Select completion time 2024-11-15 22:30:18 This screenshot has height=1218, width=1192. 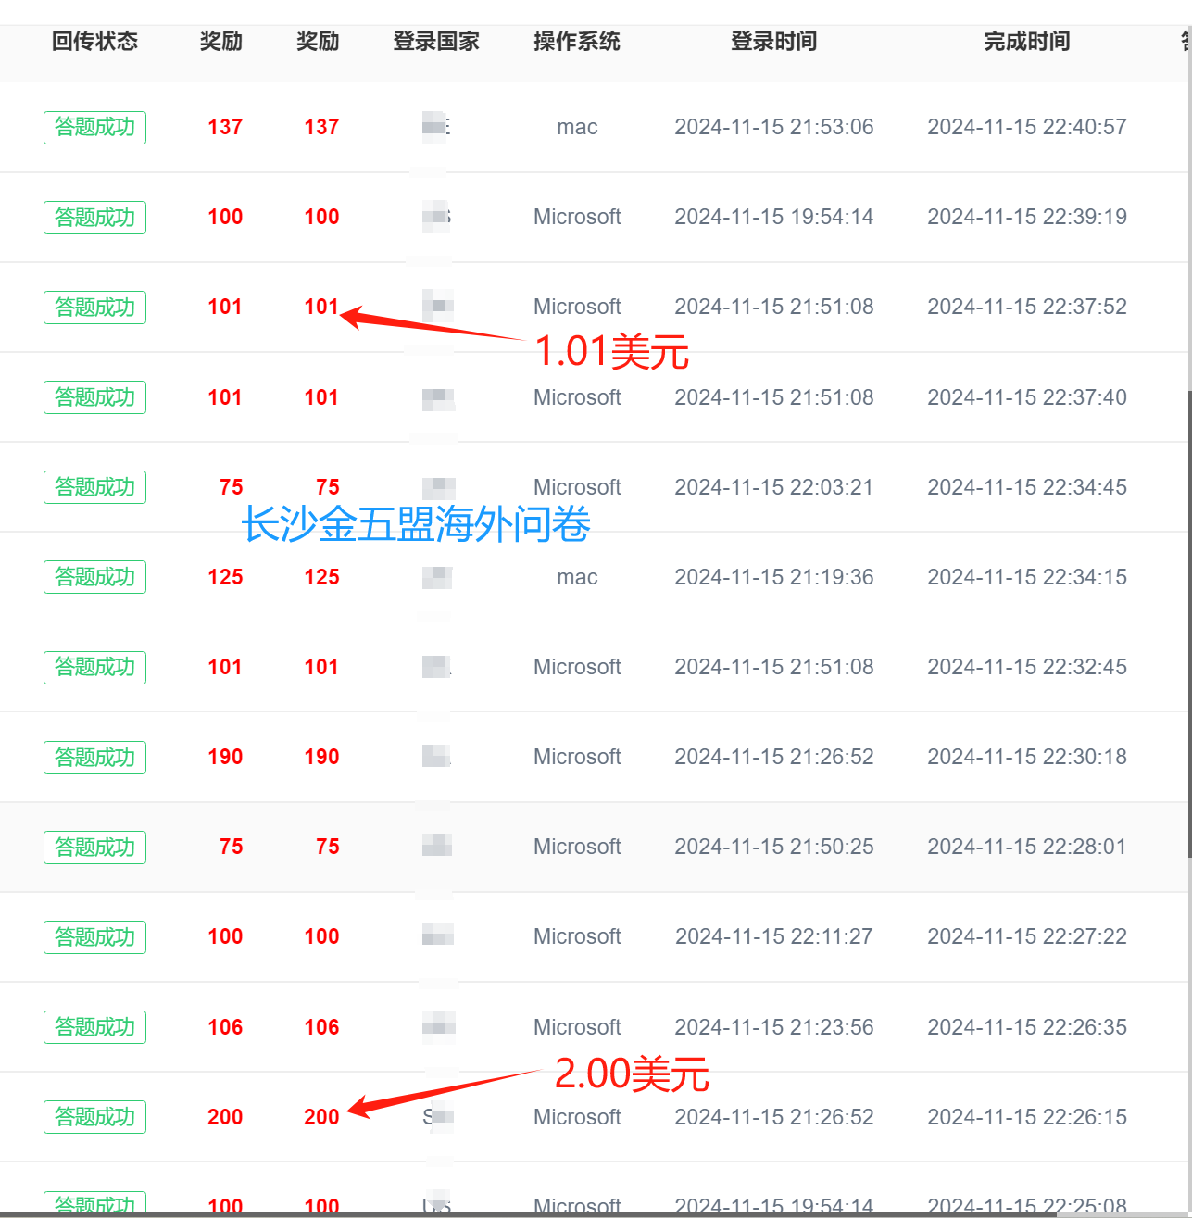click(1027, 757)
